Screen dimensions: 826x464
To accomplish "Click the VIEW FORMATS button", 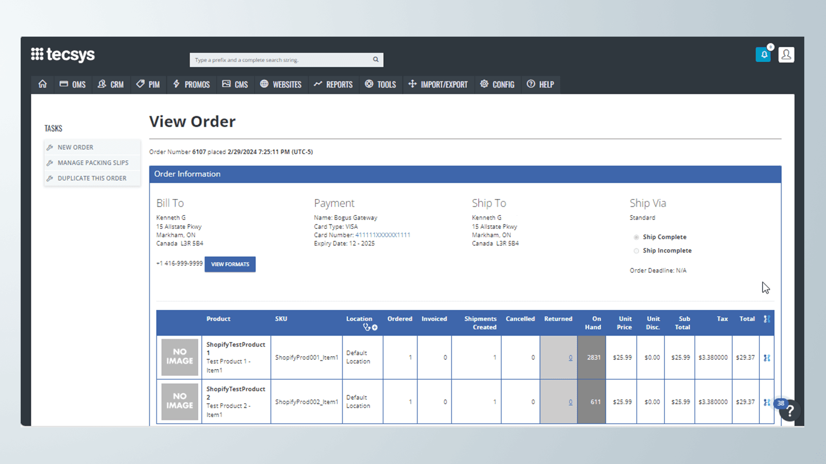I will (x=230, y=264).
